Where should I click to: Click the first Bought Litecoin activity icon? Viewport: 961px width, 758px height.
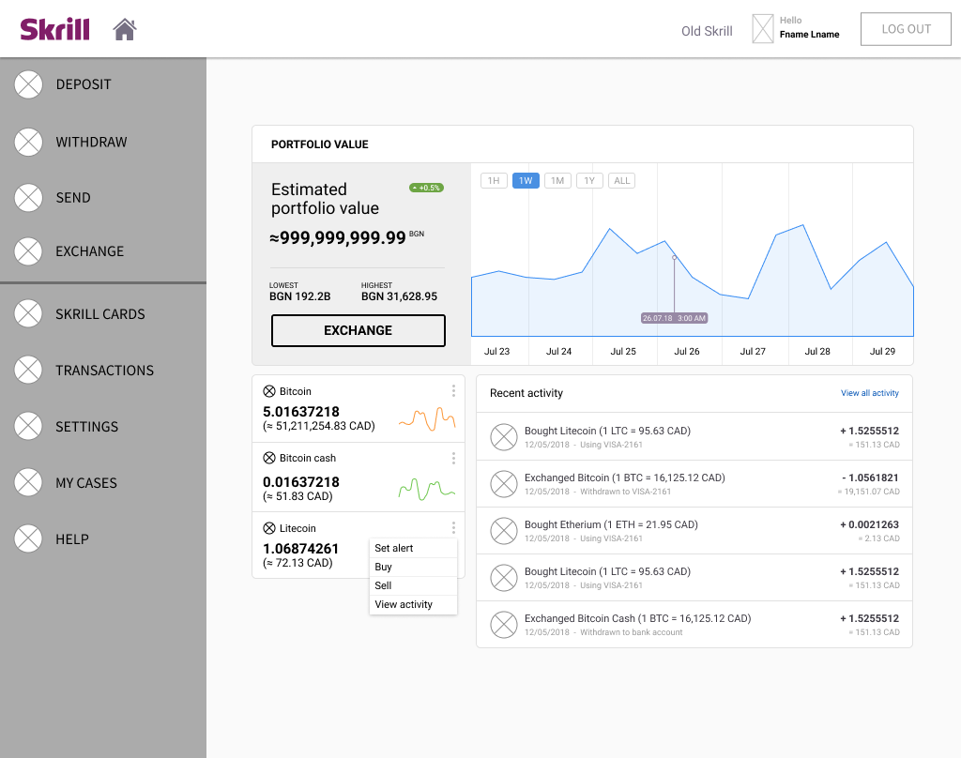(x=504, y=437)
